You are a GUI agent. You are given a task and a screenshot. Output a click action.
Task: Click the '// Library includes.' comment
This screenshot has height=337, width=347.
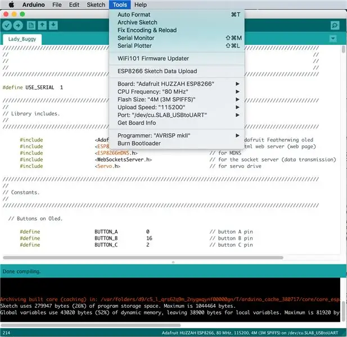31,114
